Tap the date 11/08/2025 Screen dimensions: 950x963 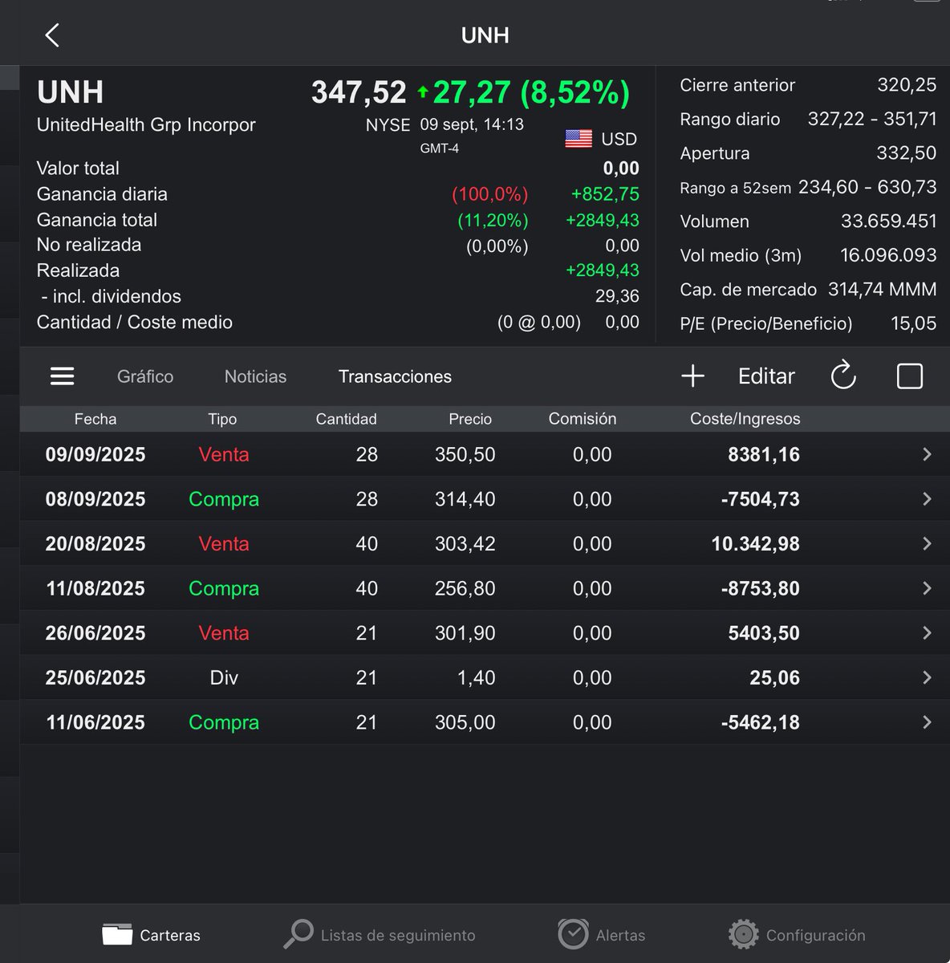95,588
